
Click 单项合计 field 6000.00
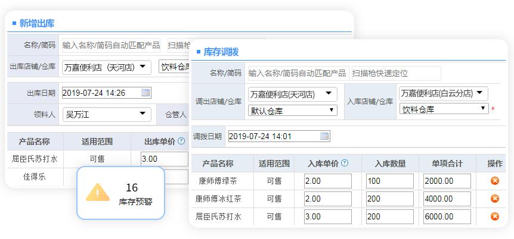point(447,216)
